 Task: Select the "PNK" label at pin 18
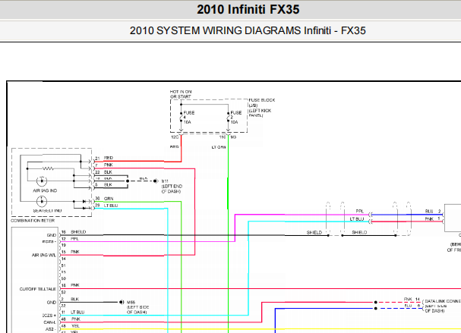pyautogui.click(x=75, y=285)
